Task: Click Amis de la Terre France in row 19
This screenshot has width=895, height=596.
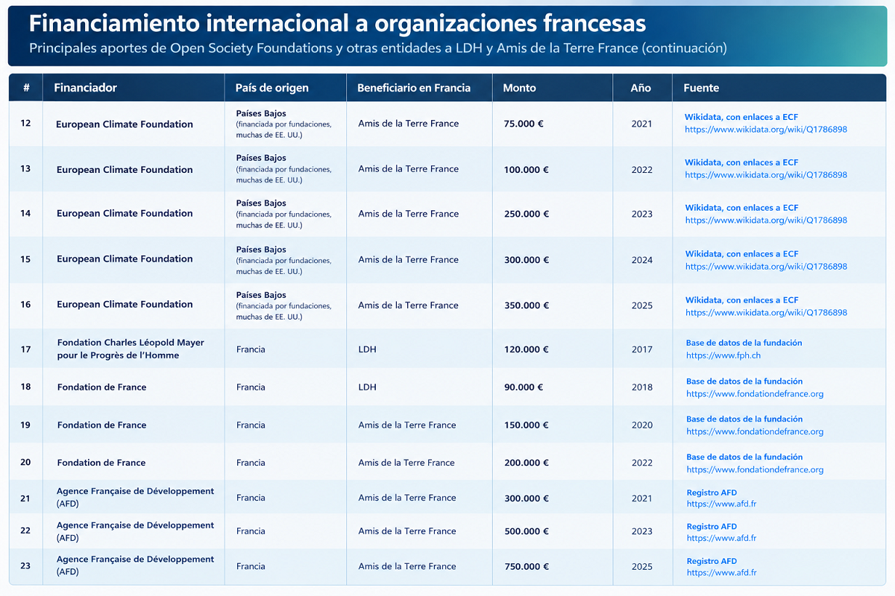Action: pyautogui.click(x=407, y=425)
